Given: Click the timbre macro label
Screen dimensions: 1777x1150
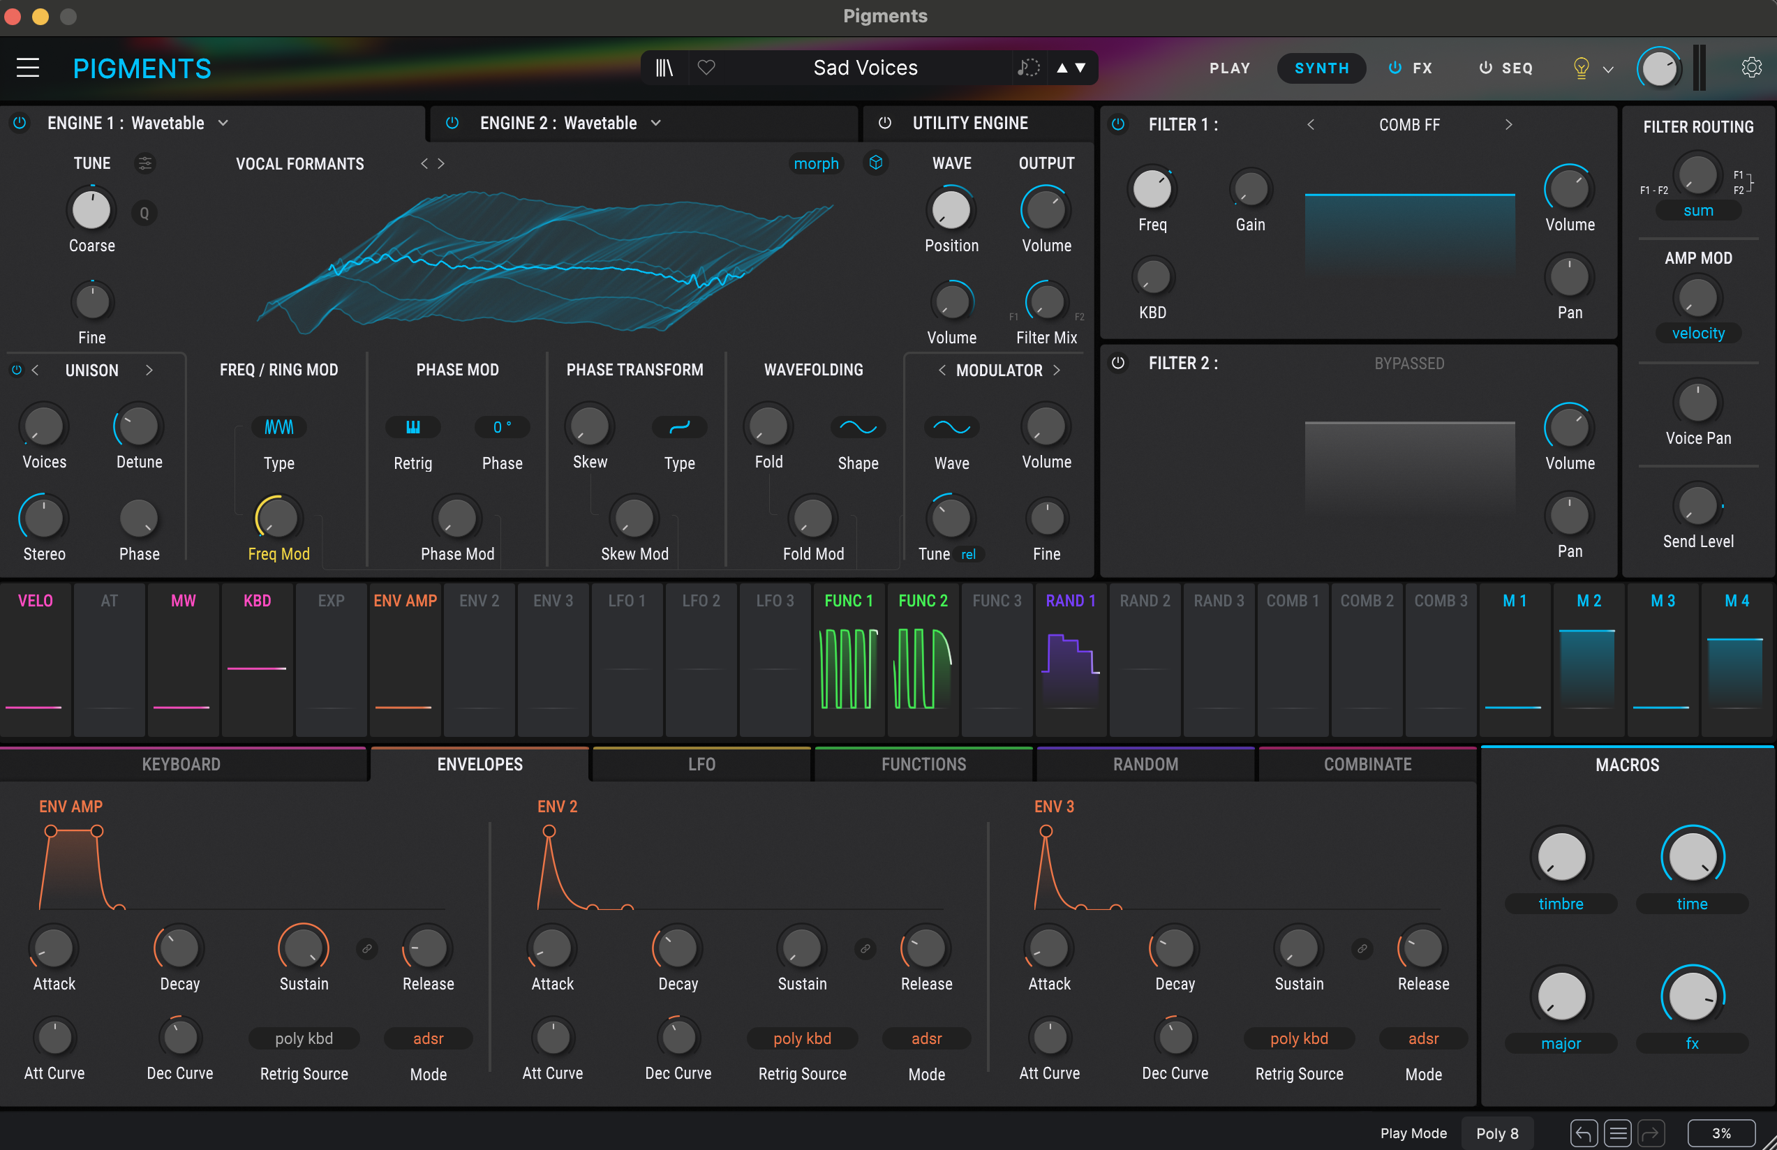Looking at the screenshot, I should (x=1561, y=904).
